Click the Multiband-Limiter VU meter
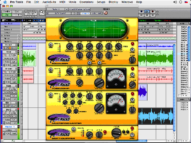191x143 pixels. (x=116, y=103)
